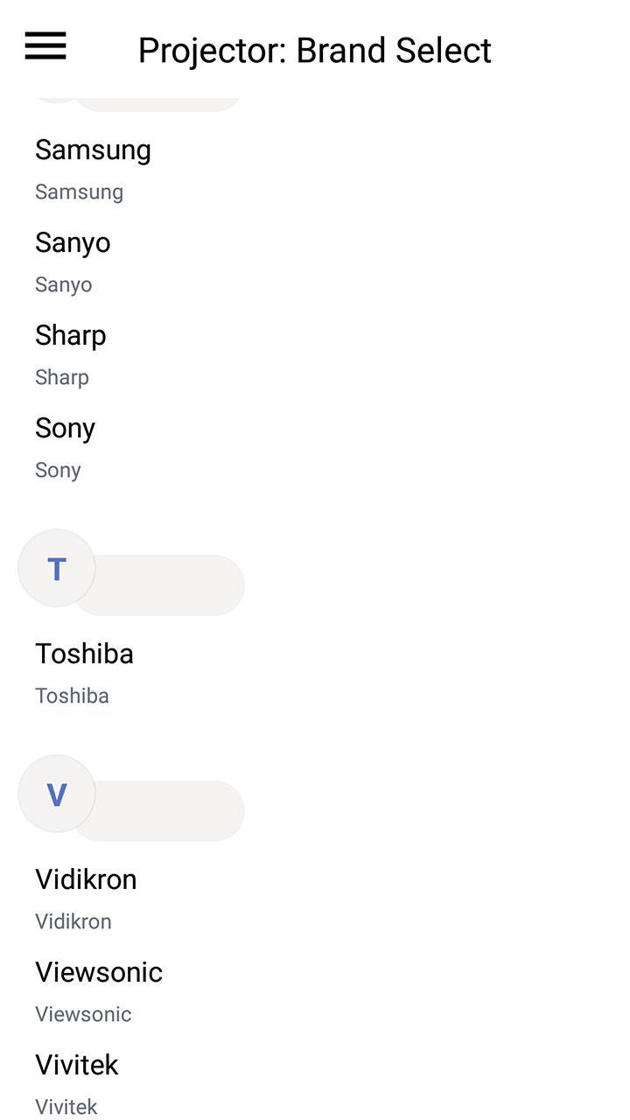This screenshot has height=1120, width=630.
Task: Tap the T section letter badge
Action: tap(57, 568)
